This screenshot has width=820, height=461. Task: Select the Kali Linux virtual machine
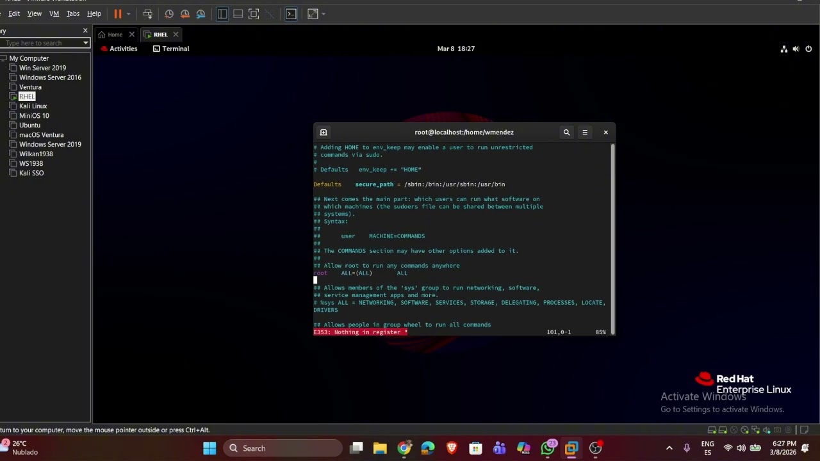click(x=33, y=106)
